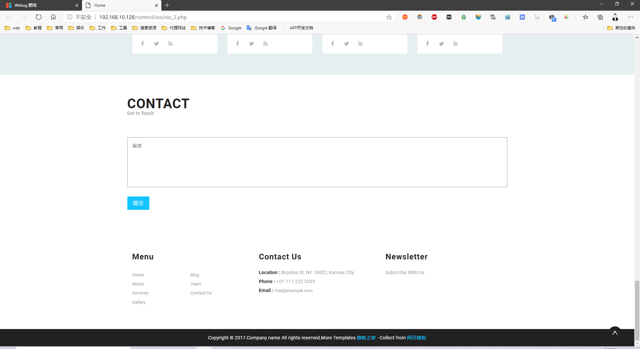Click the browser refresh icon
Screen dimensions: 640x349
coord(39,17)
